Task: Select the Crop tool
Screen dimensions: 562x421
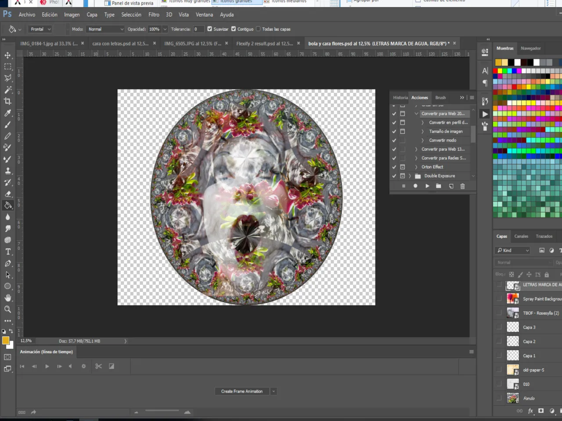Action: pyautogui.click(x=8, y=101)
